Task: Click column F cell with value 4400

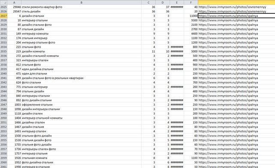Action: pos(191,34)
